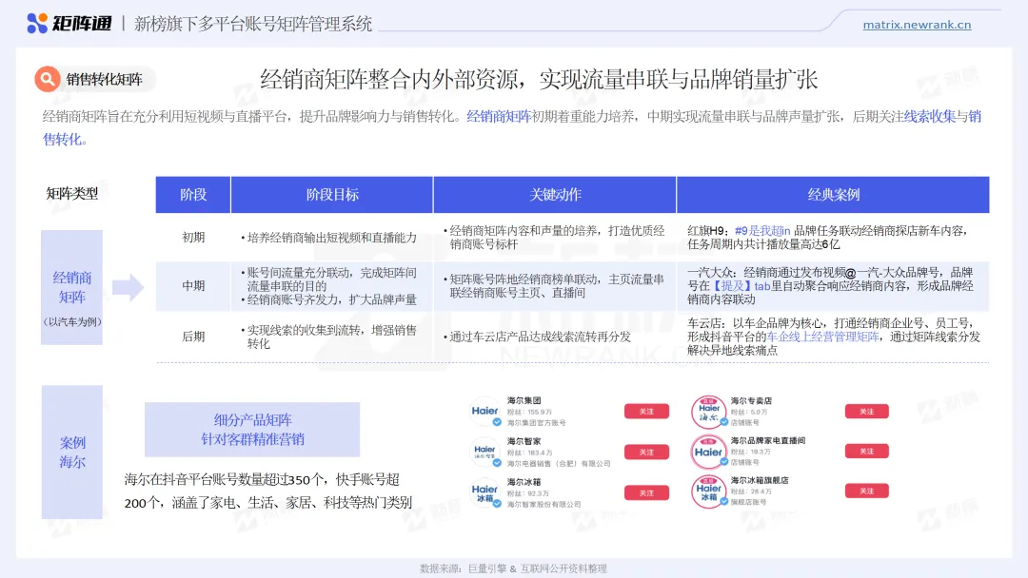This screenshot has height=578, width=1028.
Task: Click the 海尔专卖店 account name
Action: tap(751, 400)
